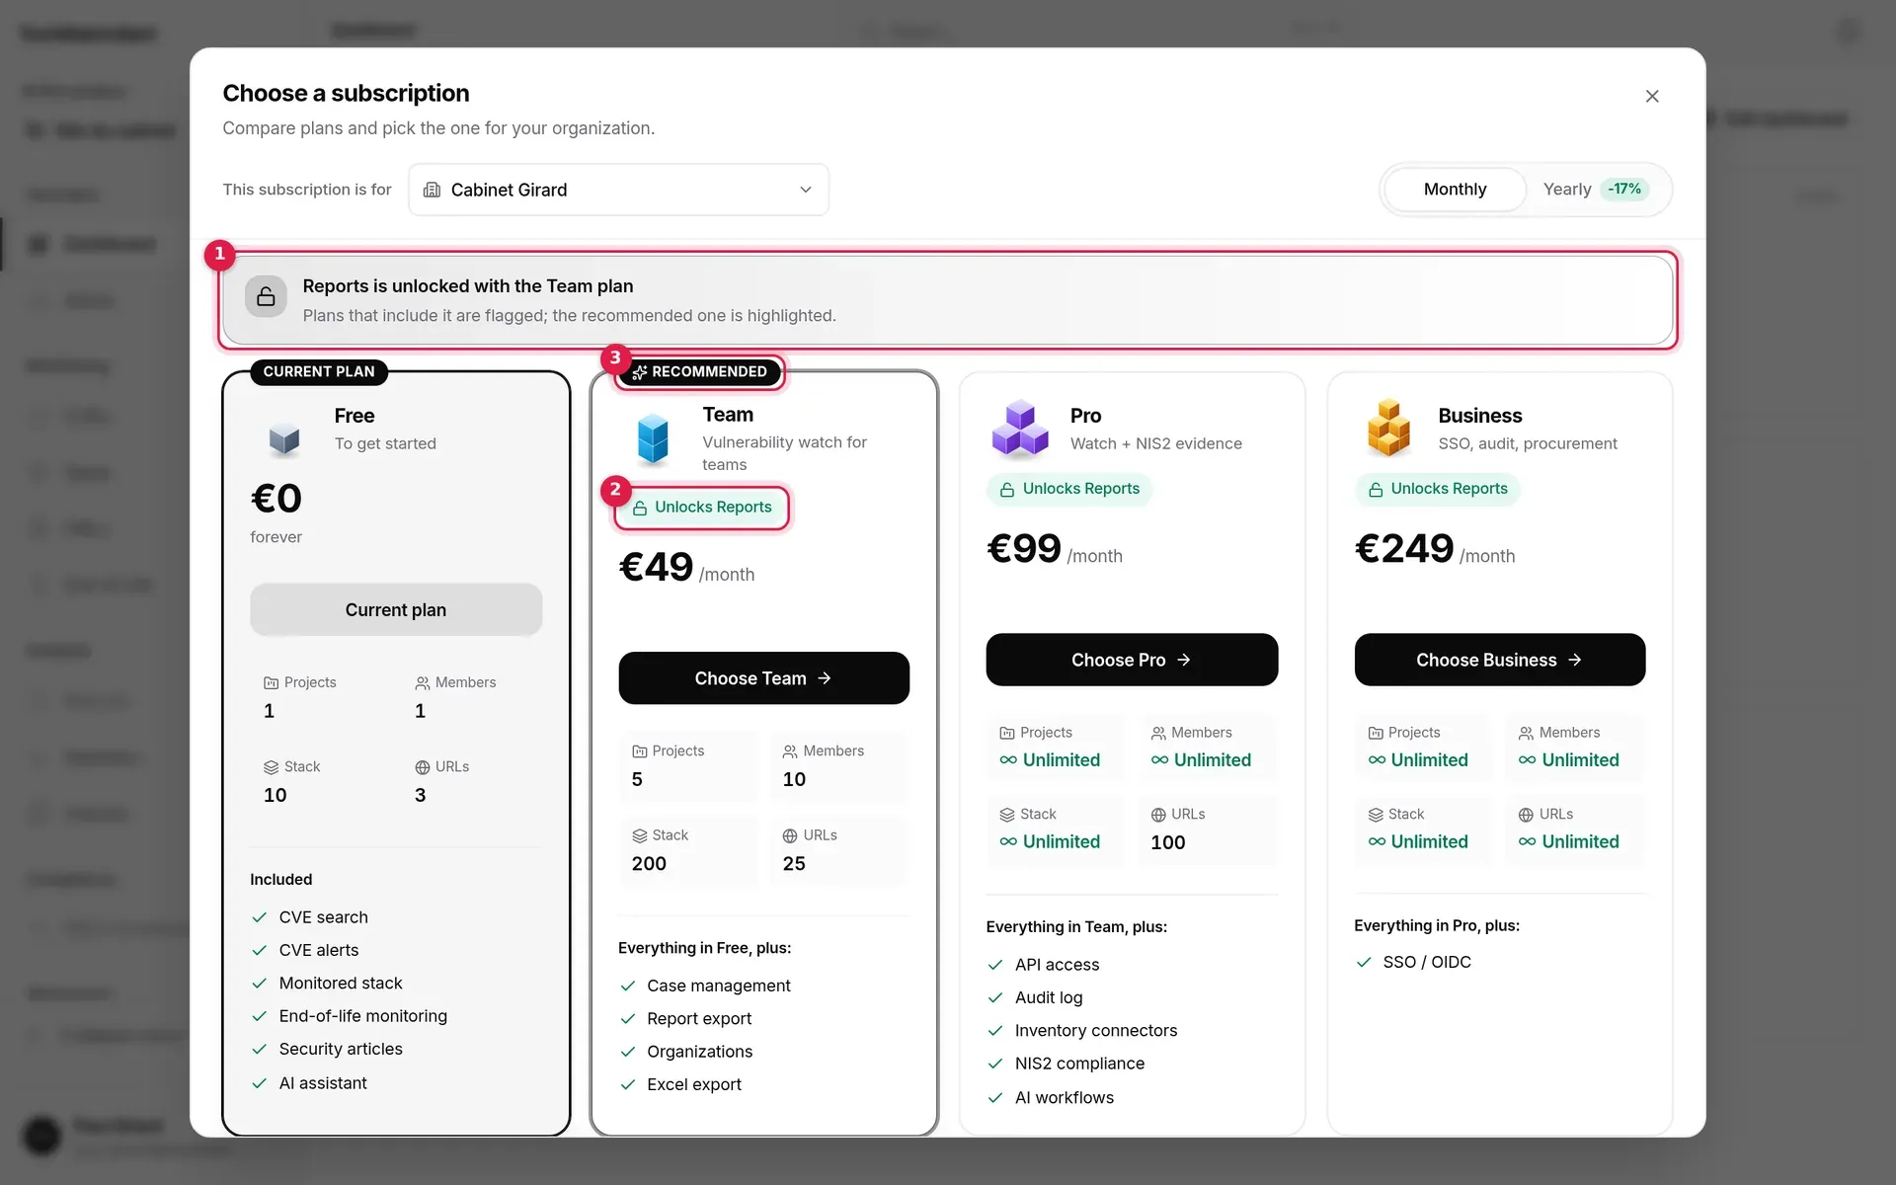Click the Unlocks Reports badge on Team
The image size is (1896, 1185).
point(702,508)
